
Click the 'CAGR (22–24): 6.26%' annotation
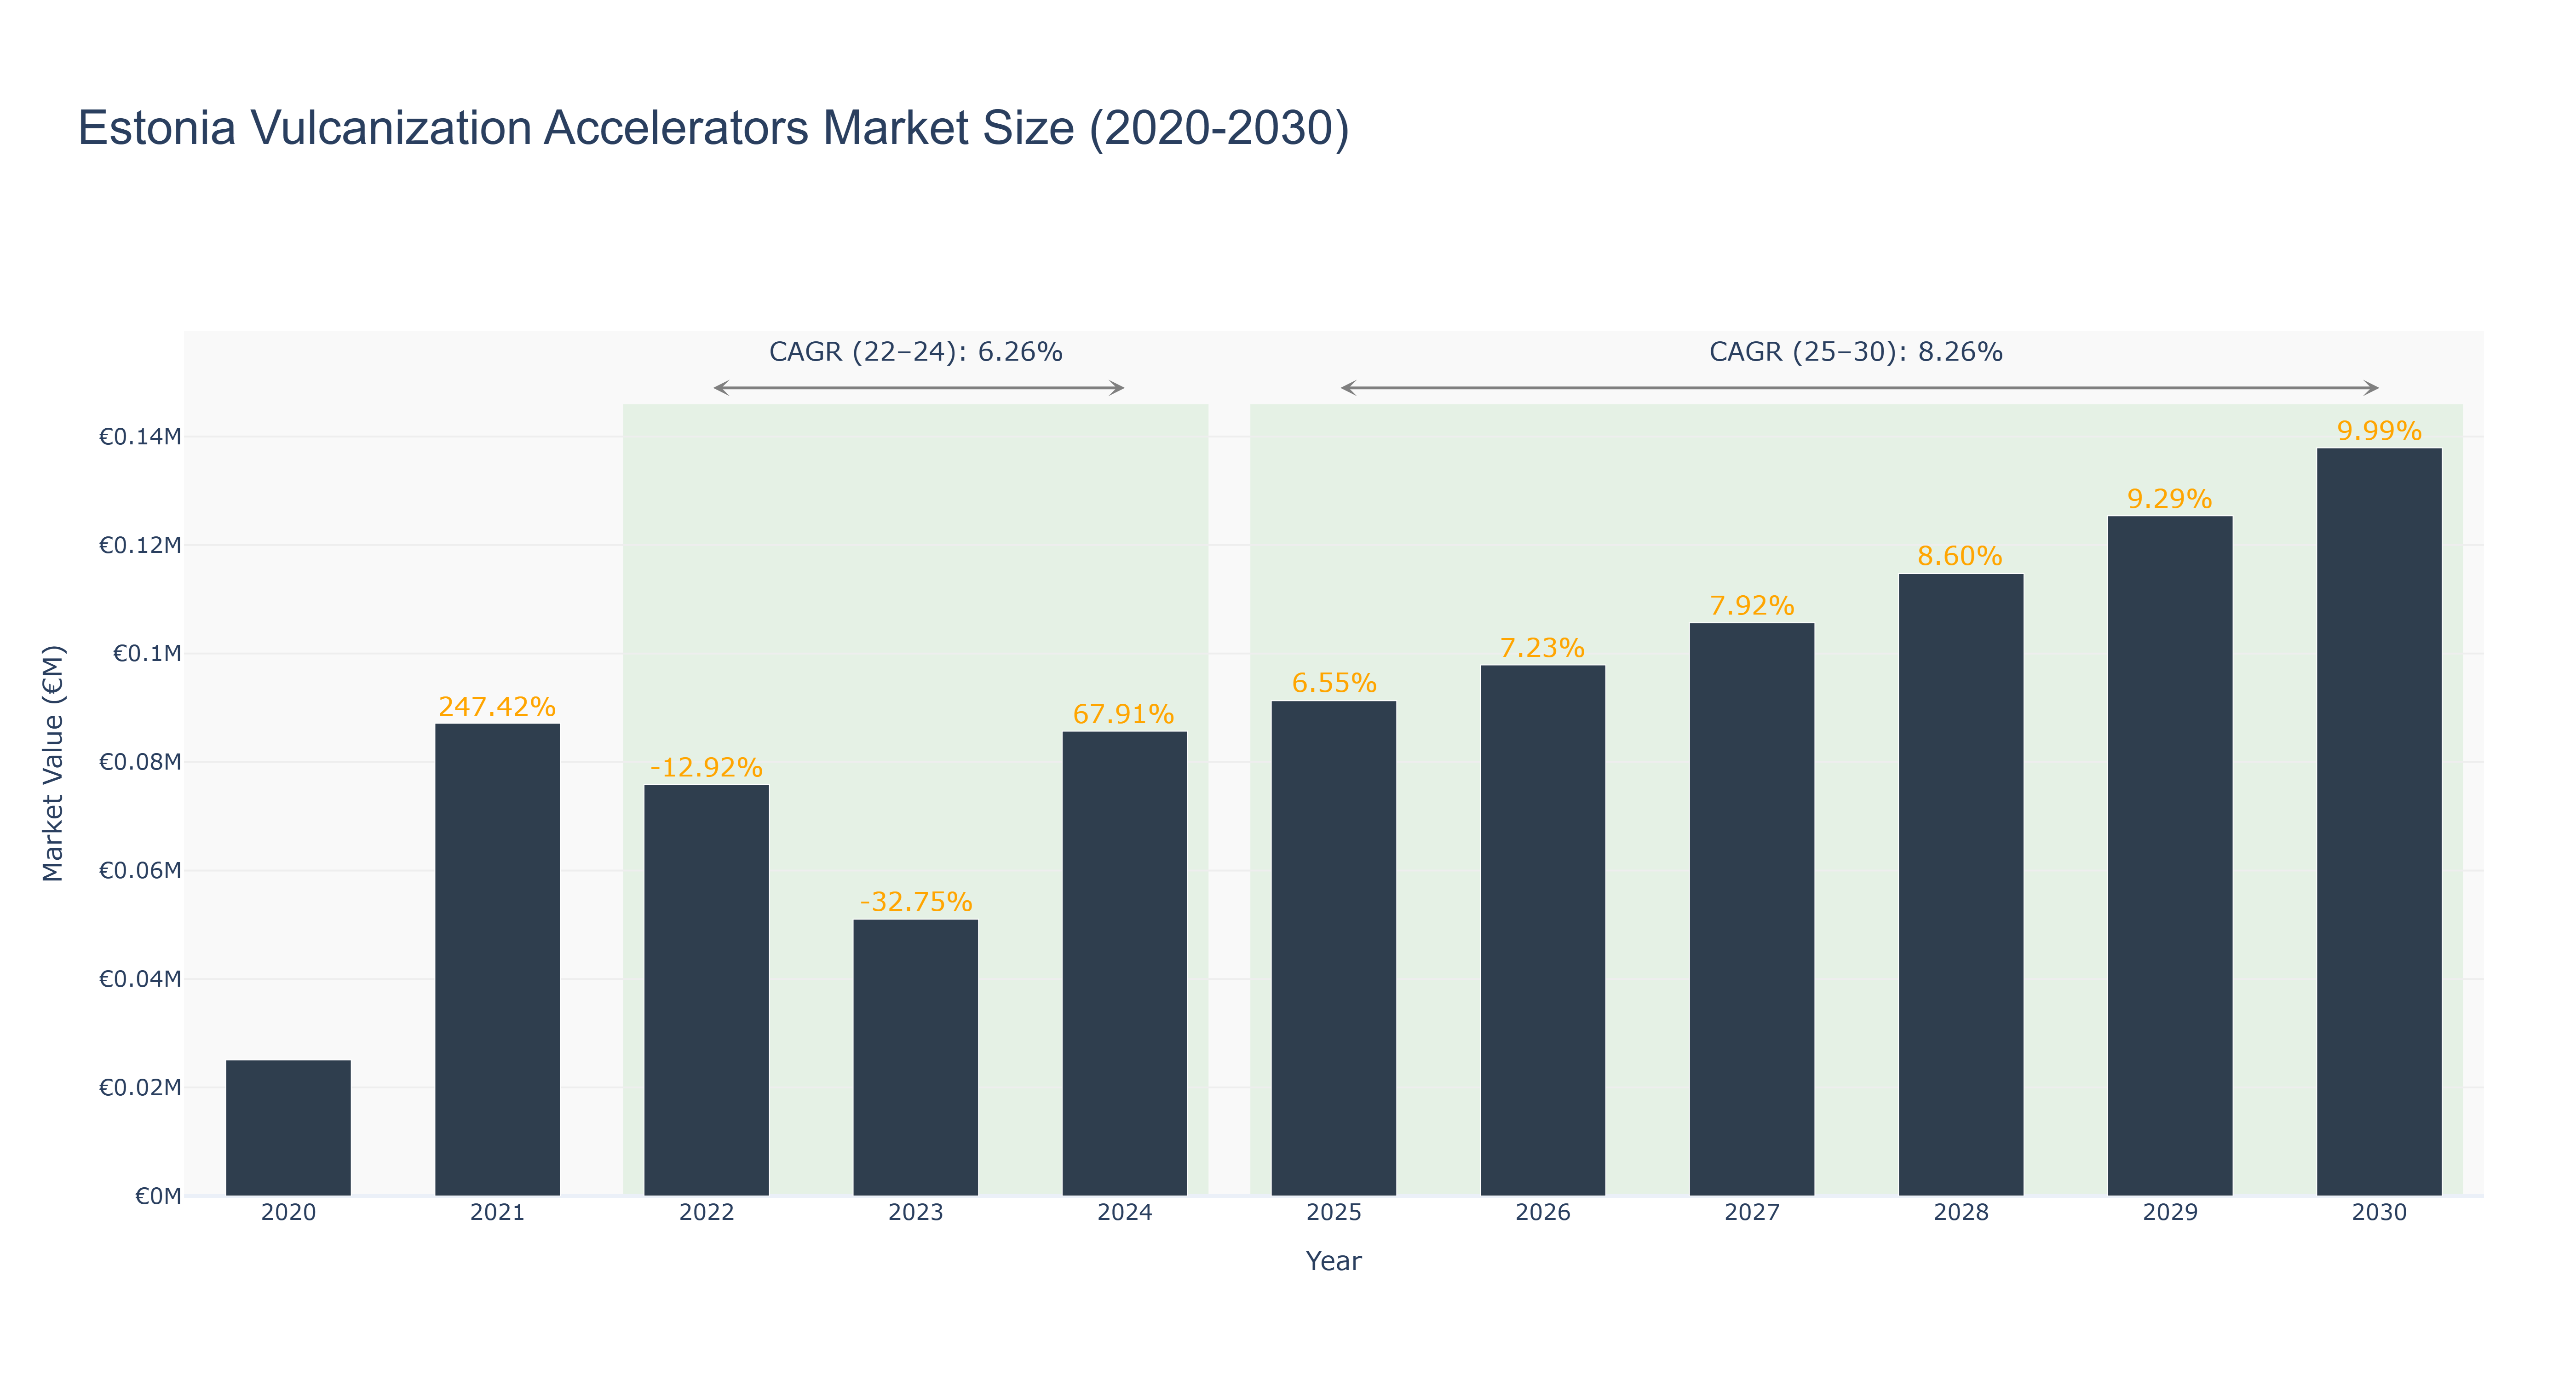(915, 352)
